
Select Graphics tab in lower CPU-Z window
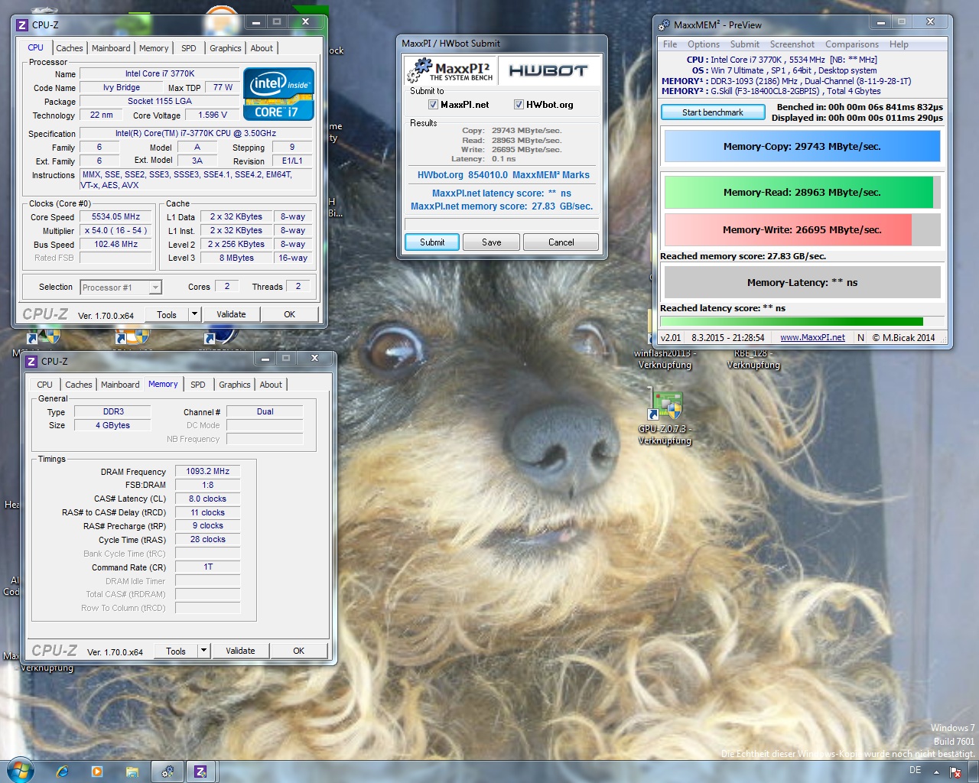[x=235, y=385]
